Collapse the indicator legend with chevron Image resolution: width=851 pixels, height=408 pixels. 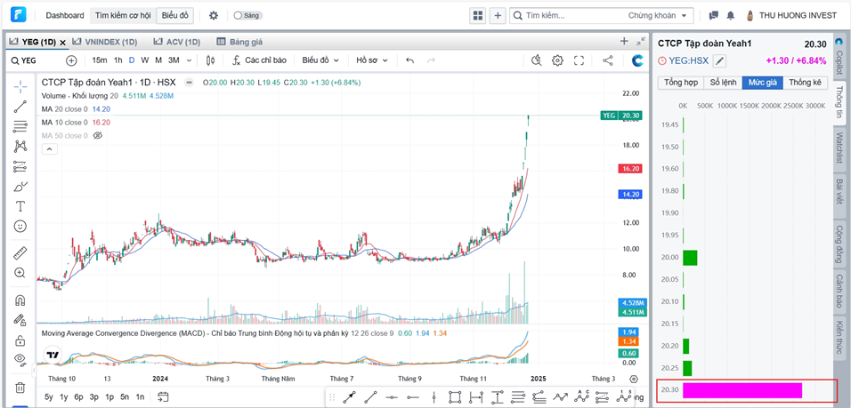click(x=49, y=149)
